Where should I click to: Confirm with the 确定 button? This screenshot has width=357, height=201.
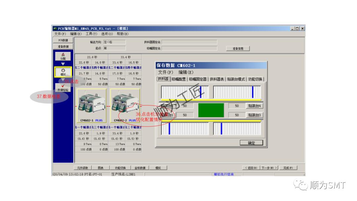pyautogui.click(x=251, y=143)
